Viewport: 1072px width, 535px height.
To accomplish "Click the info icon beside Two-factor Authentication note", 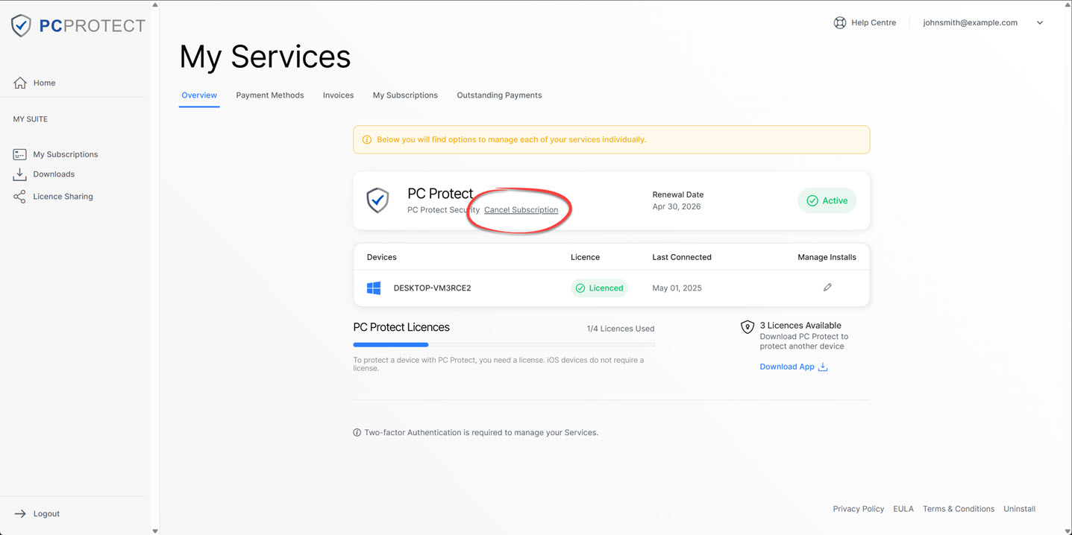I will point(357,432).
